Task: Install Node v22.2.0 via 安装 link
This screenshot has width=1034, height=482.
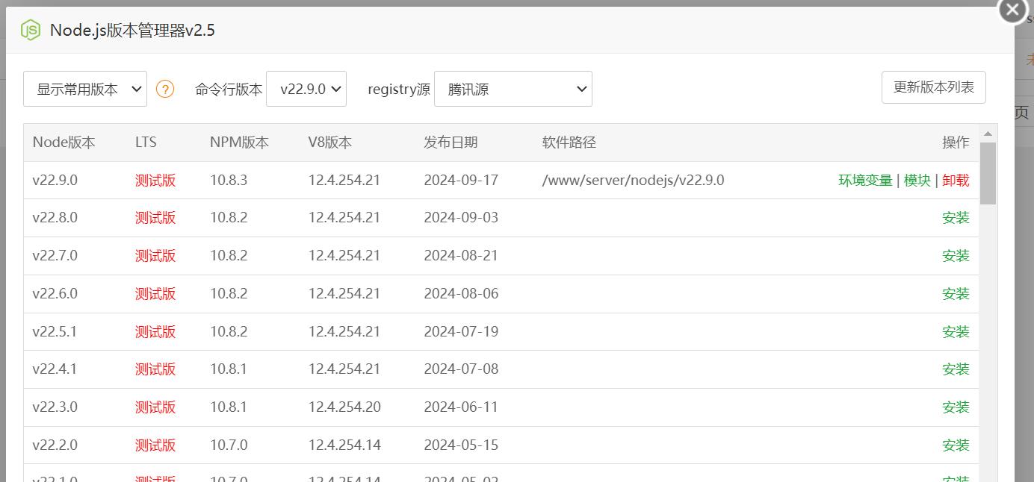Action: point(956,445)
